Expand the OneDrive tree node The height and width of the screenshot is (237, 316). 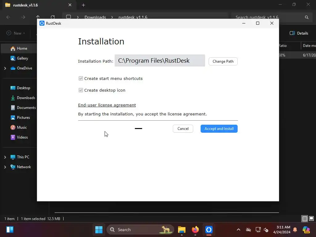(5, 68)
